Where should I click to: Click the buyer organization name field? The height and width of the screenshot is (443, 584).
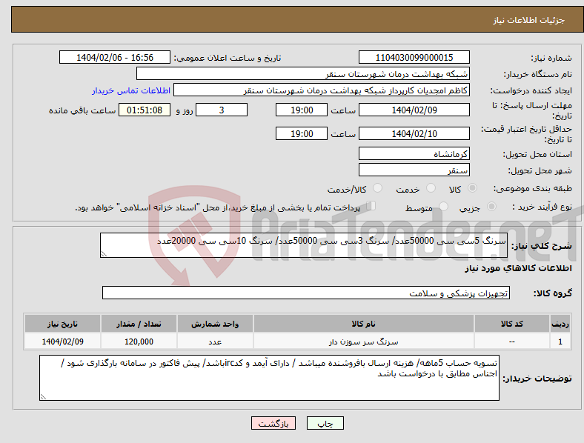303,73
